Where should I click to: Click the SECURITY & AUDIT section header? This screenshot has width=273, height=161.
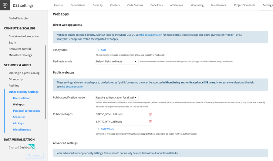coord(18,65)
